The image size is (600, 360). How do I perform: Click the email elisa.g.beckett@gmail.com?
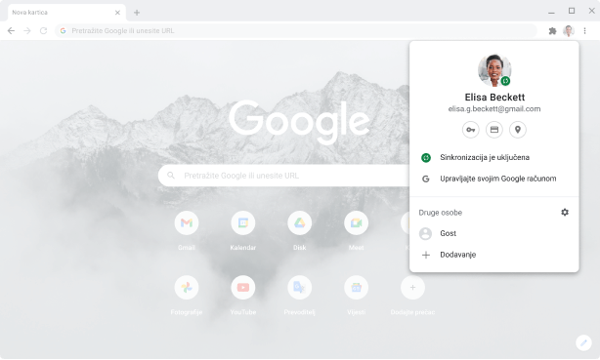(x=494, y=109)
